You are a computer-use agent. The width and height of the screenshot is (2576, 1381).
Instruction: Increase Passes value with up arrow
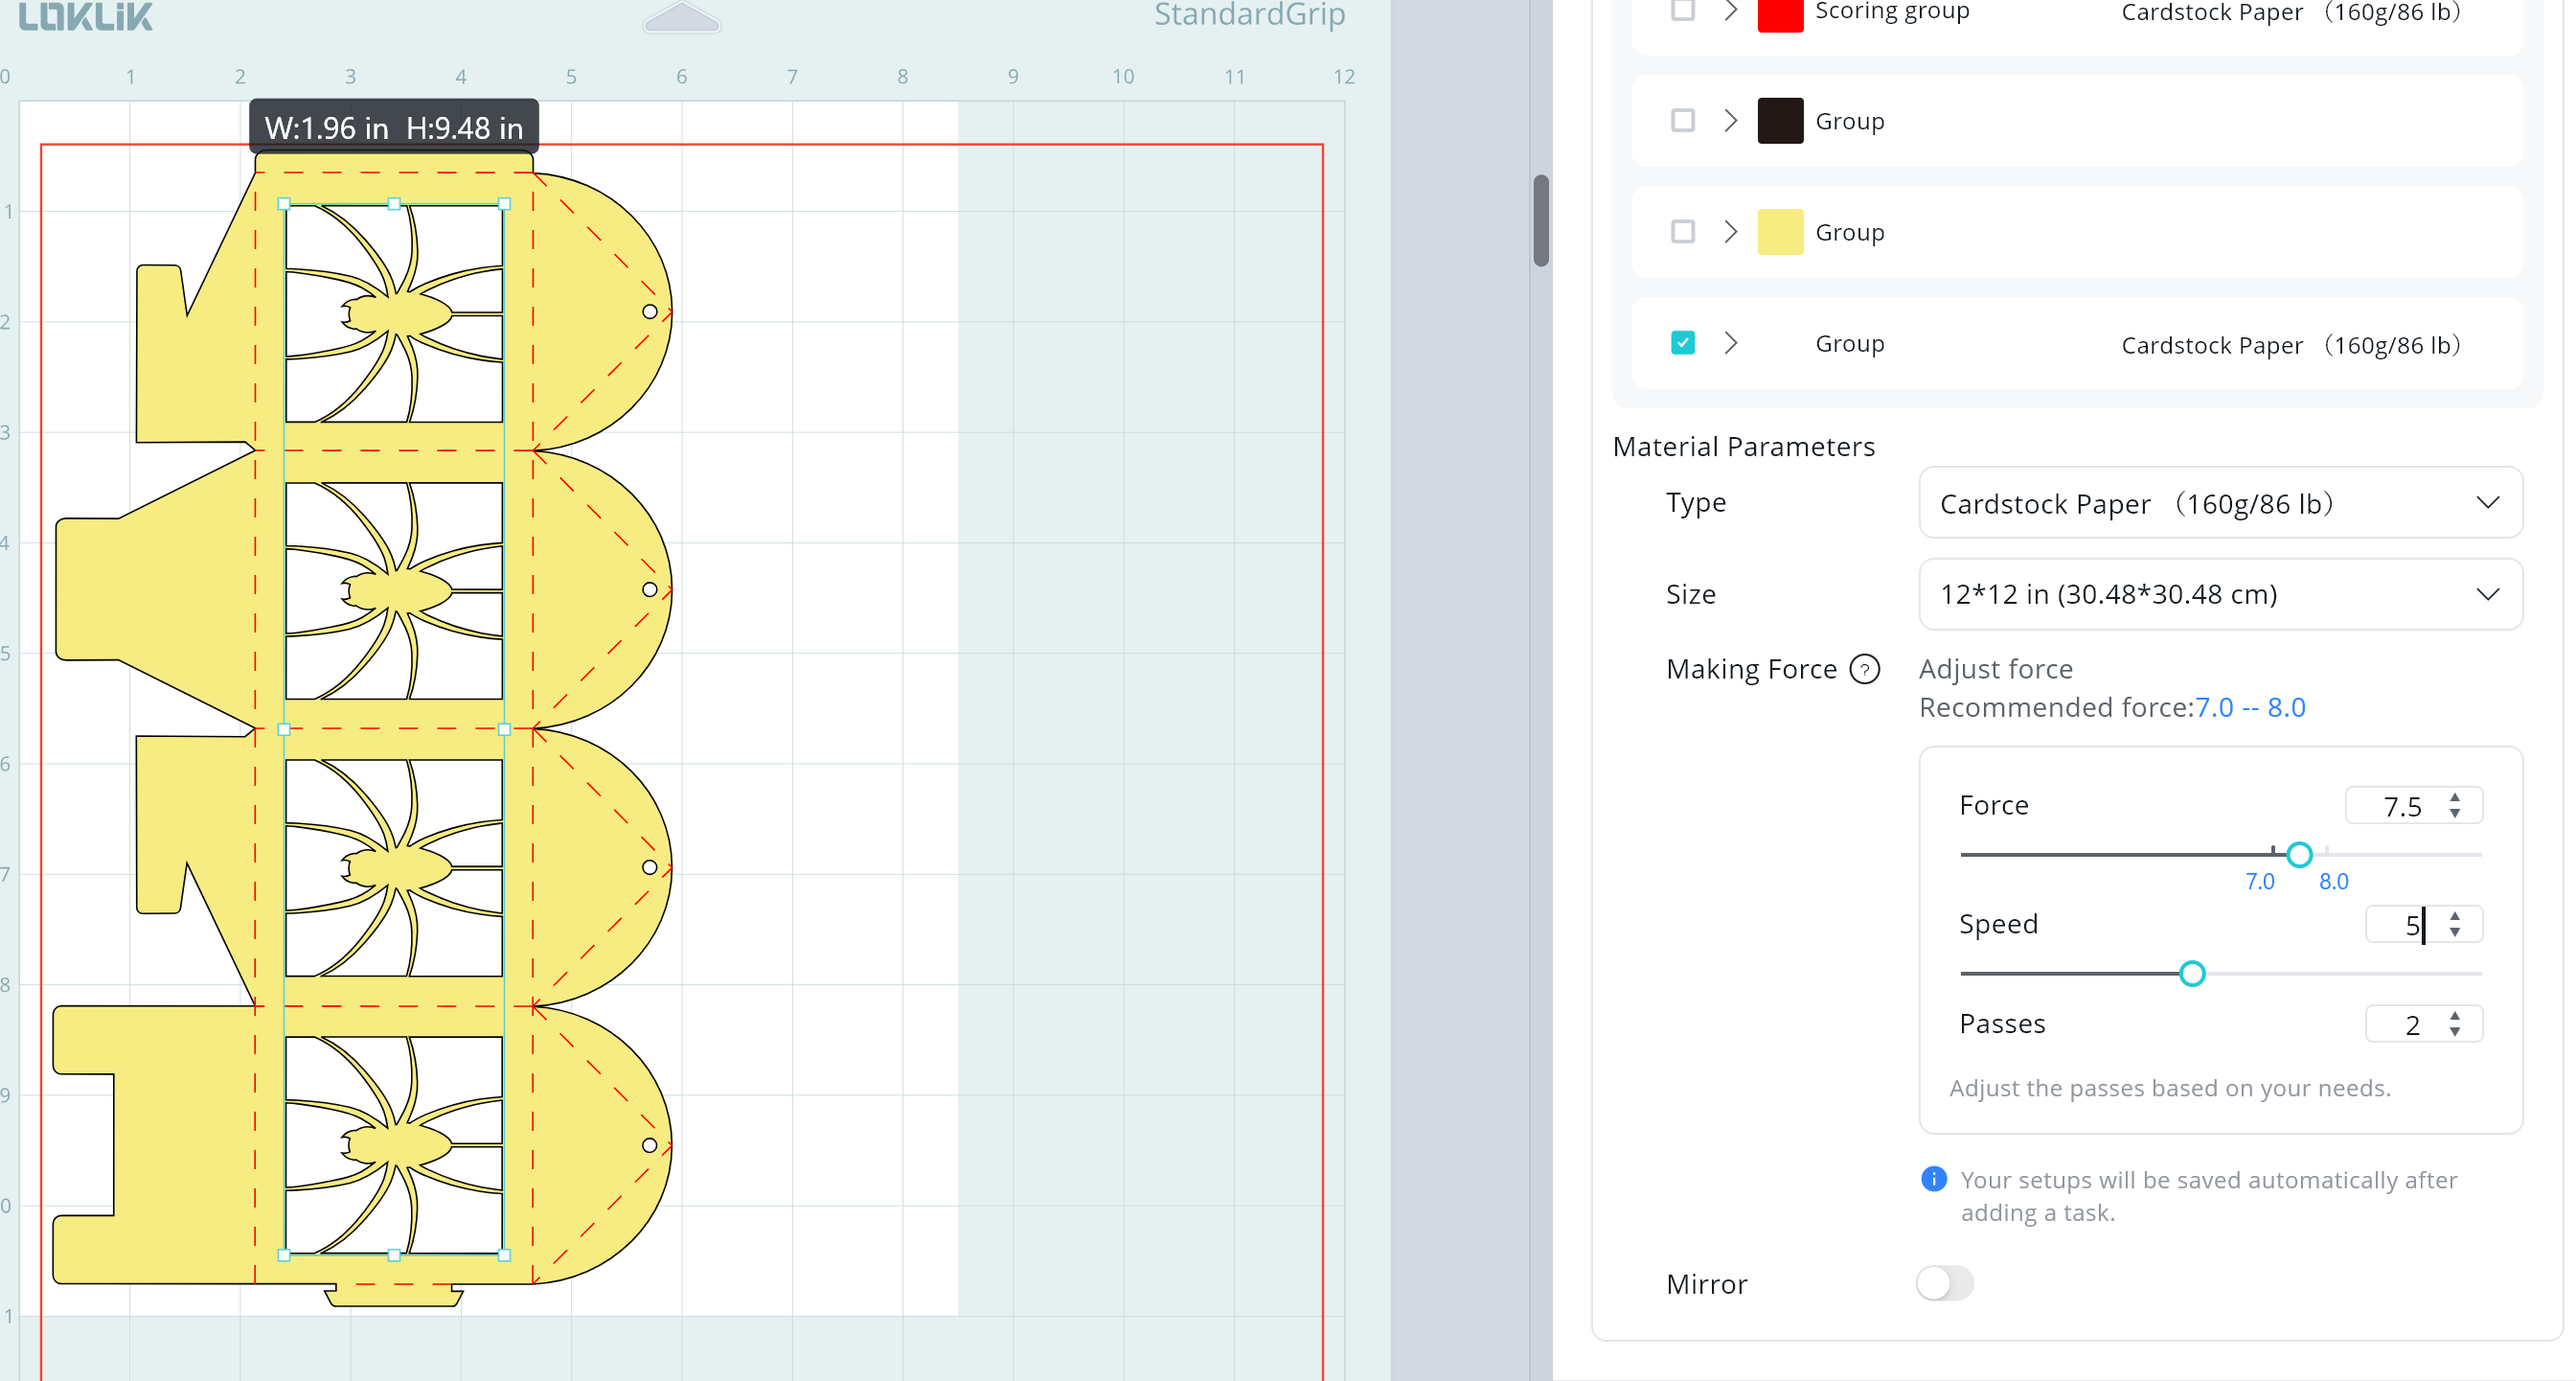pos(2454,1016)
